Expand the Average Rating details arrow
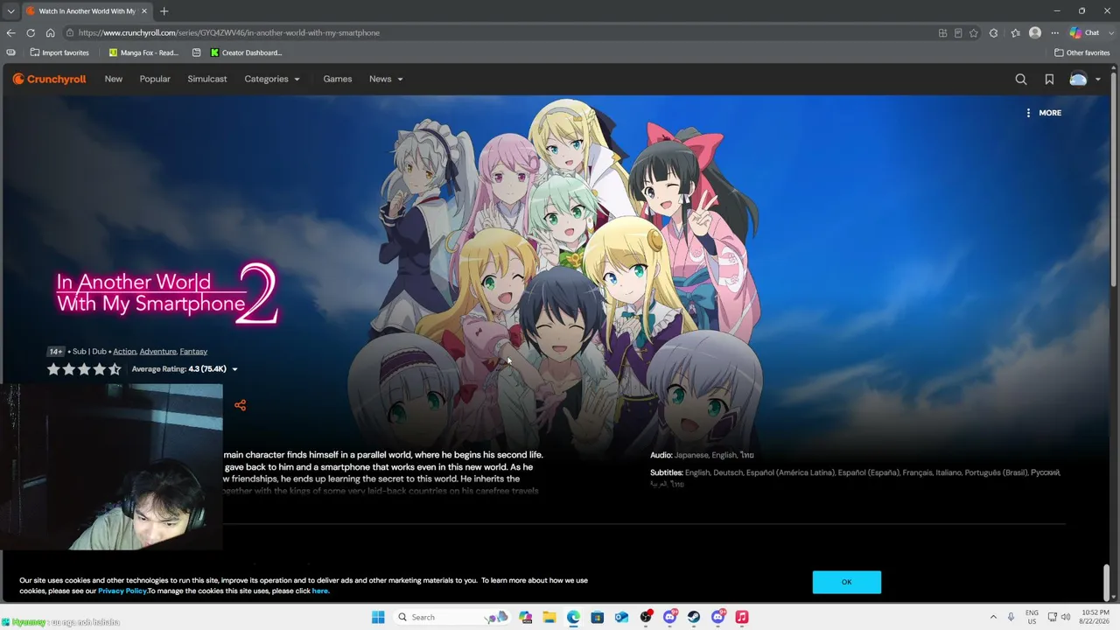This screenshot has width=1120, height=630. click(x=234, y=369)
